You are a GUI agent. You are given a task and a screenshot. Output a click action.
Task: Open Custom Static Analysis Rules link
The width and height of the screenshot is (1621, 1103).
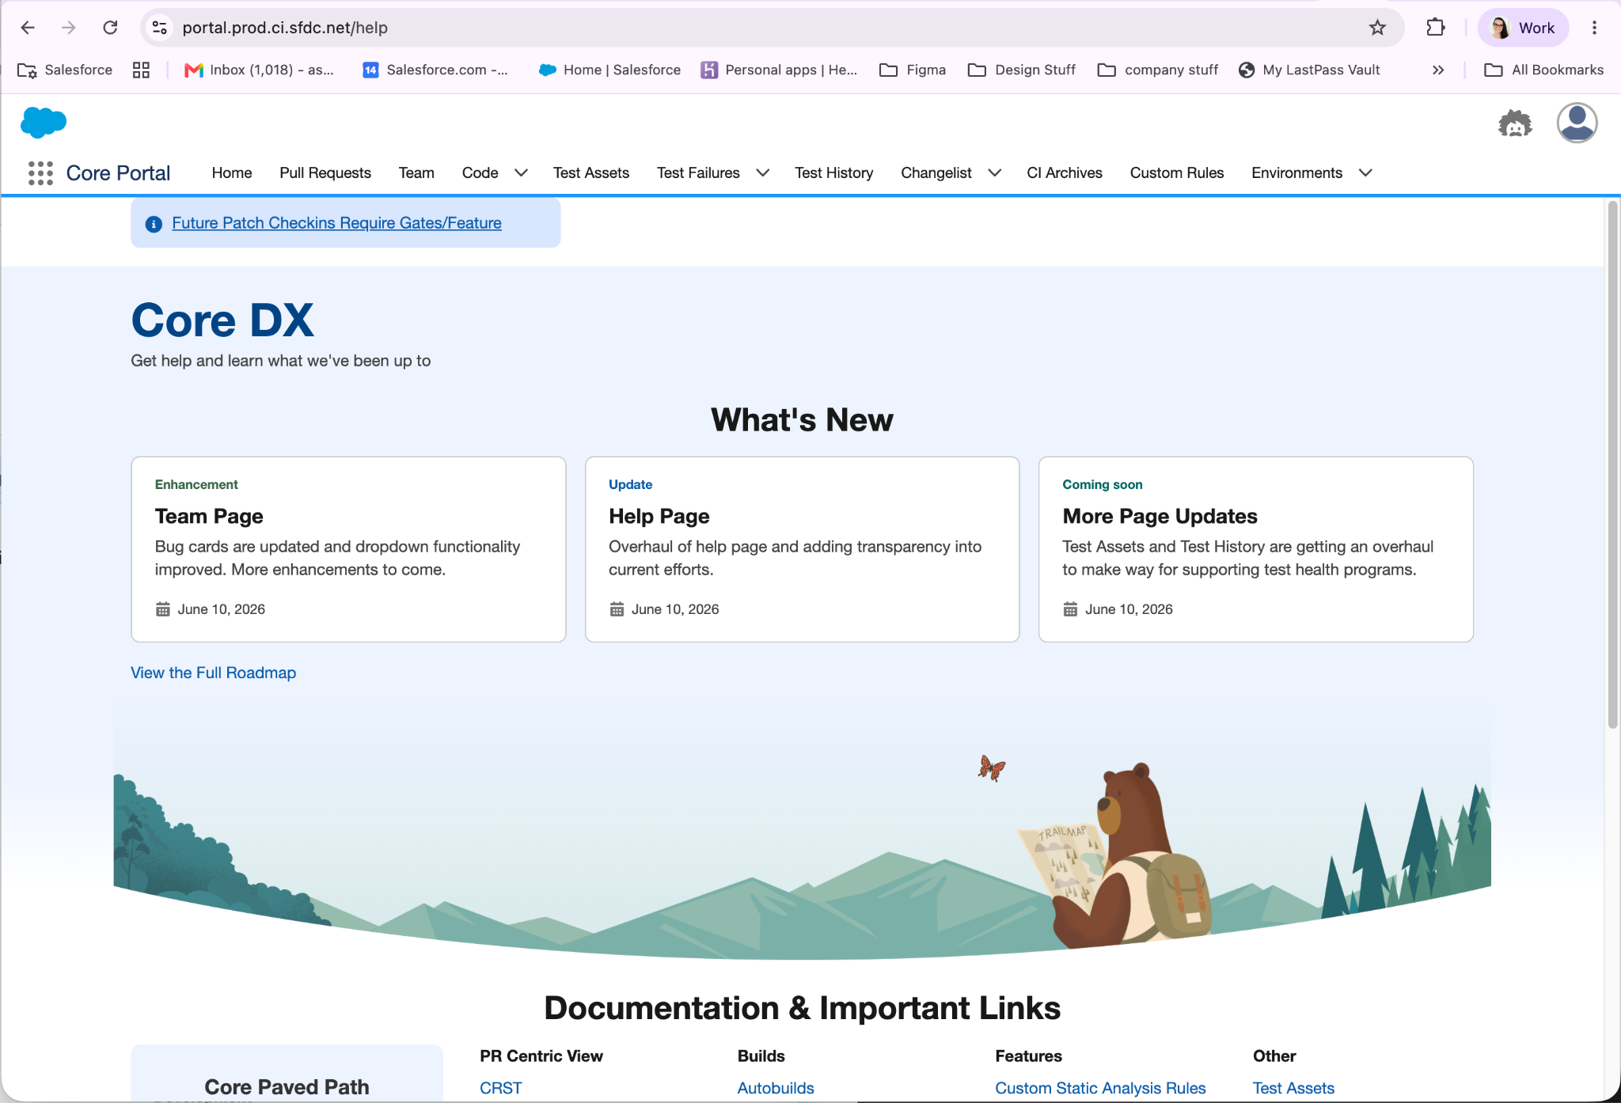click(x=1100, y=1088)
